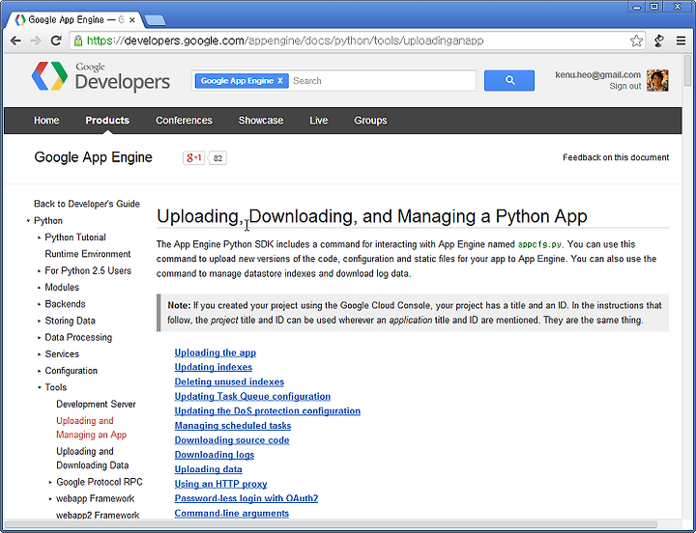Open the Conferences navigation item
This screenshot has height=533, width=696.
click(184, 120)
